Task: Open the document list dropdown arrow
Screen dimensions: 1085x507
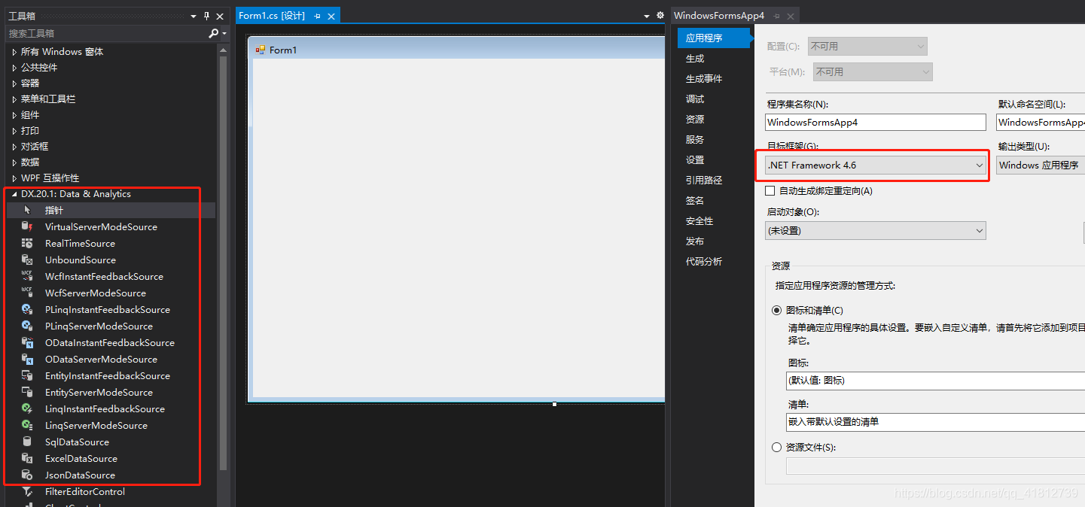Action: (x=647, y=16)
